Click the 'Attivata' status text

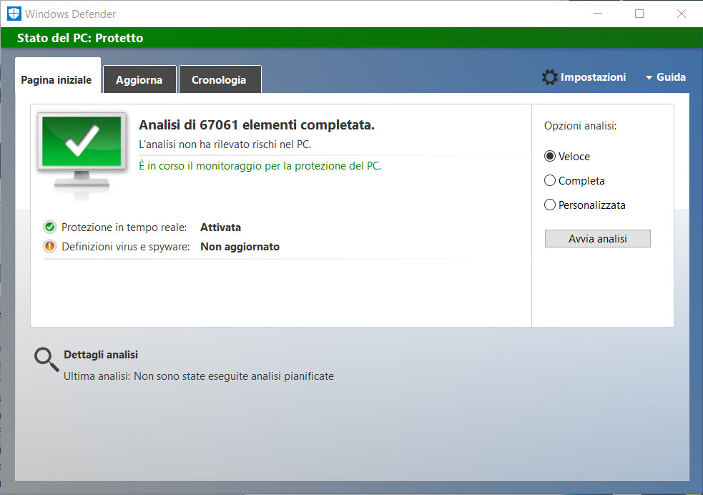pyautogui.click(x=220, y=227)
